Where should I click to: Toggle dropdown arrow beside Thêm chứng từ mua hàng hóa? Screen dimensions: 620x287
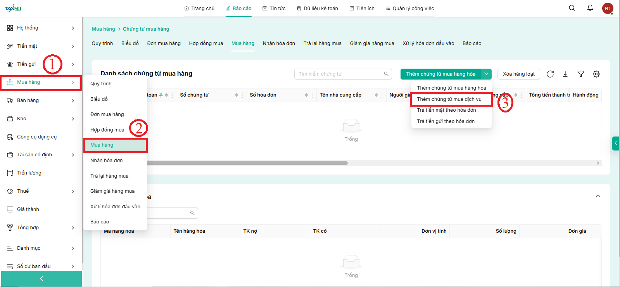(486, 74)
